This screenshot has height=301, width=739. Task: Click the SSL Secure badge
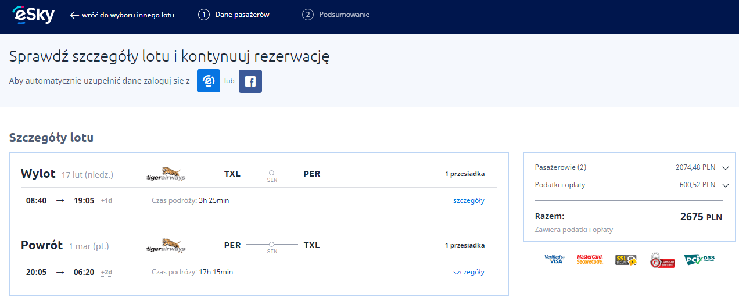pyautogui.click(x=626, y=259)
